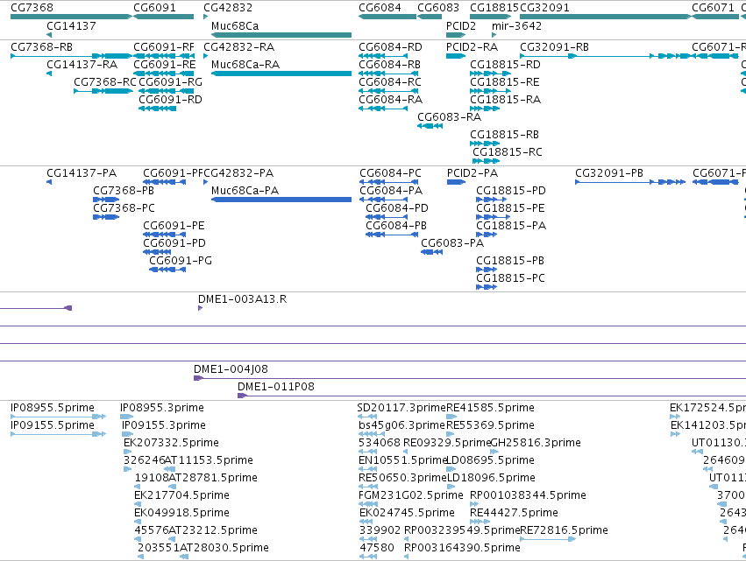Image resolution: width=746 pixels, height=561 pixels.
Task: Click the CG7368-PB protein label
Action: [x=124, y=191]
